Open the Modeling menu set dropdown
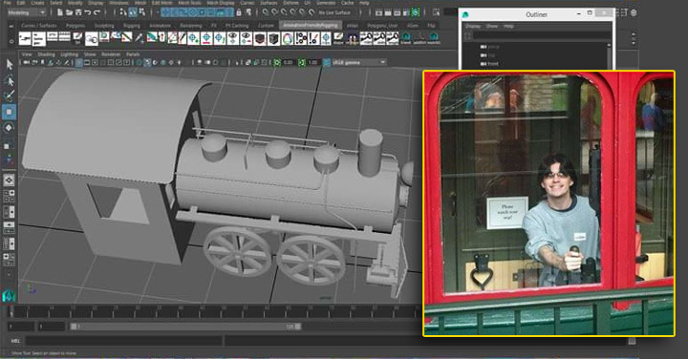The image size is (688, 359). (x=27, y=12)
